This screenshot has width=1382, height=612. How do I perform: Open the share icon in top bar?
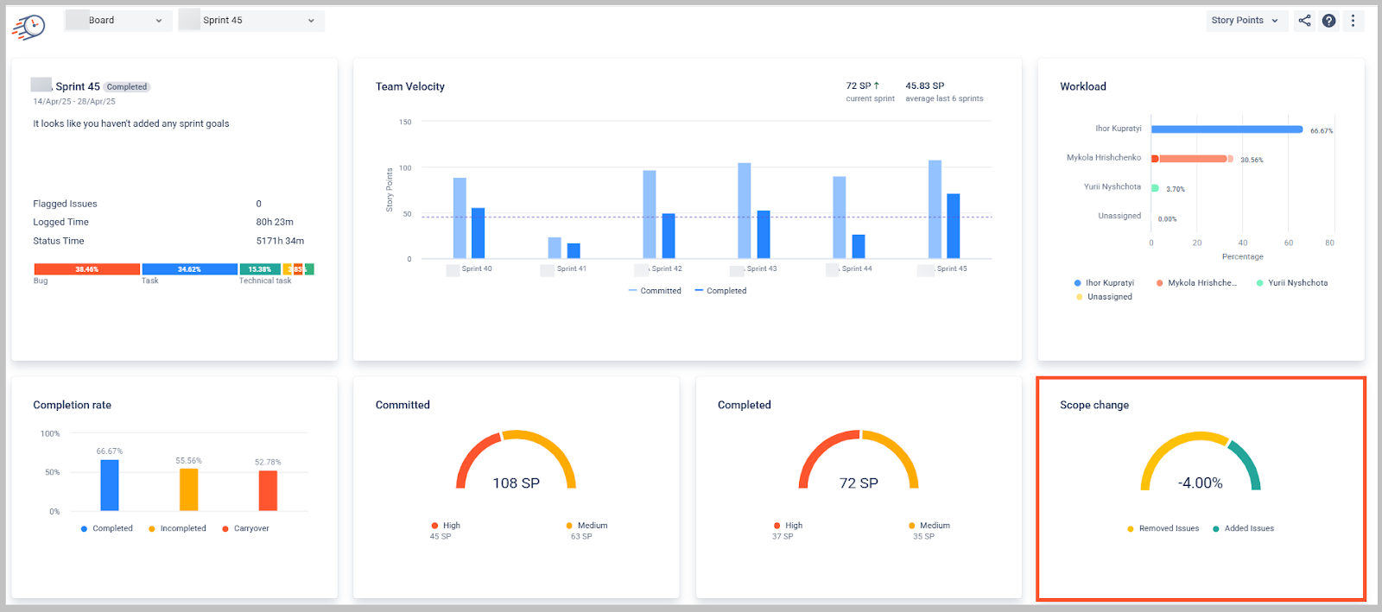click(1304, 21)
